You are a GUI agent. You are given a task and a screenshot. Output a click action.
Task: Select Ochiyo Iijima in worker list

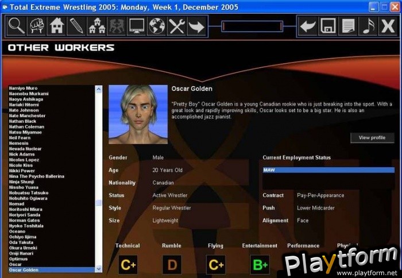(x=52, y=237)
